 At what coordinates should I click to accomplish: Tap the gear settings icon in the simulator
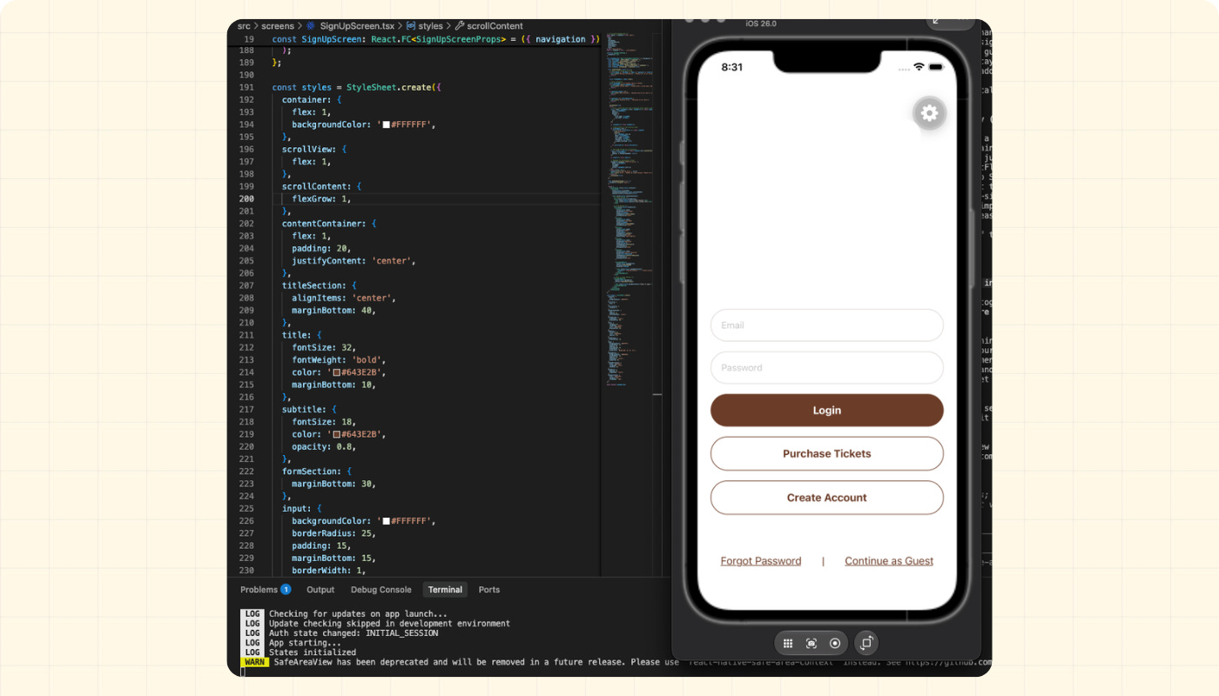point(929,113)
